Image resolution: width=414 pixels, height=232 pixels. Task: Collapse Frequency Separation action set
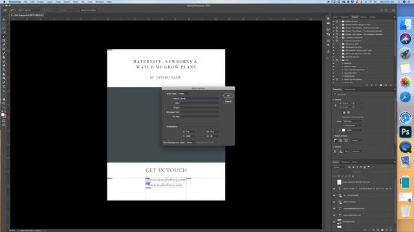click(340, 37)
